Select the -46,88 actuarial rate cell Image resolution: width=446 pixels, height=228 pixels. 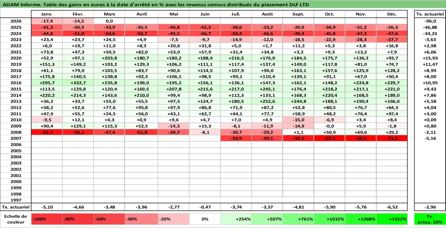point(430,27)
